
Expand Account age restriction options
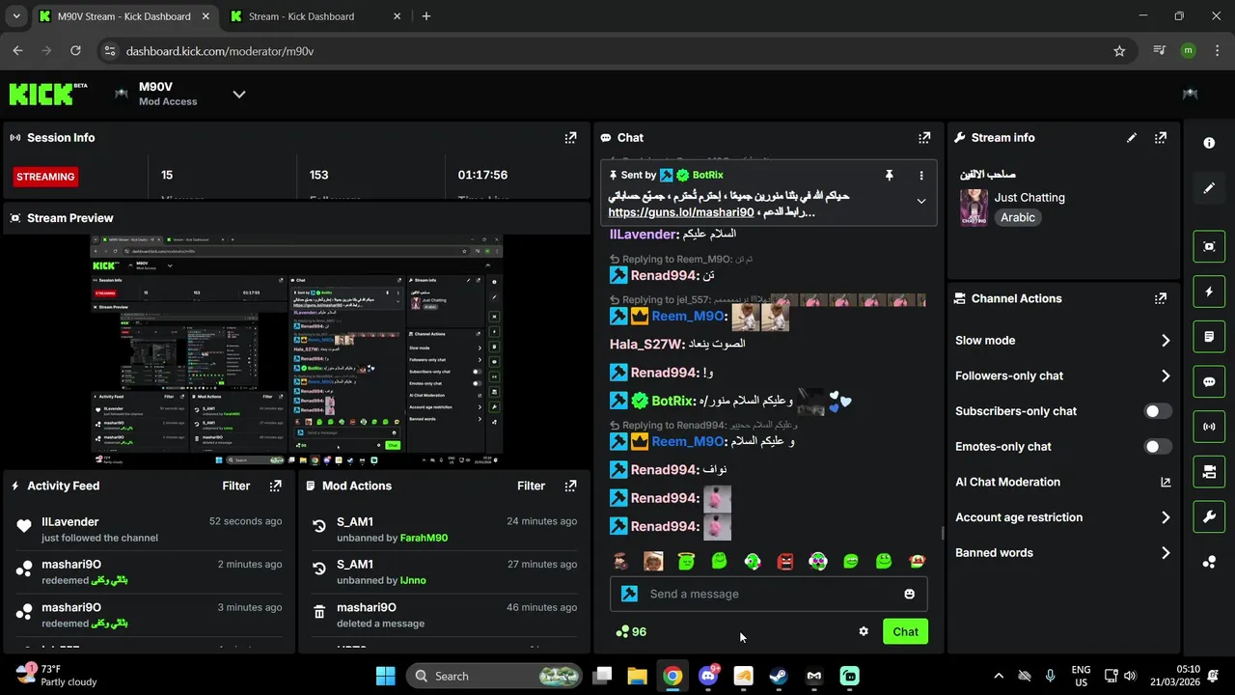1165,517
